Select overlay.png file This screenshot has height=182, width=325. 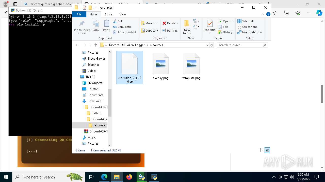[x=161, y=66]
